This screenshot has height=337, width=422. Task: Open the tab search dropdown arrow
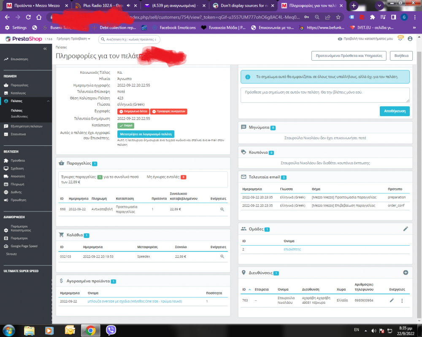pyautogui.click(x=379, y=5)
